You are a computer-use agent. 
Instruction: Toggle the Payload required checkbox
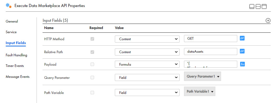(x=92, y=64)
